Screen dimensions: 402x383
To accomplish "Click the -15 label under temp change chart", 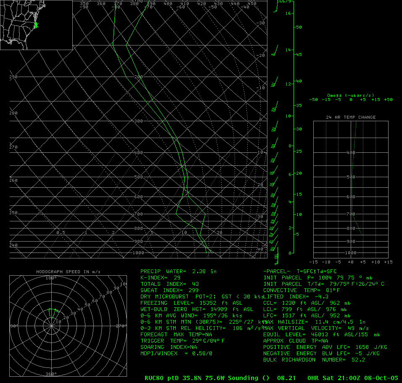I will (x=313, y=262).
